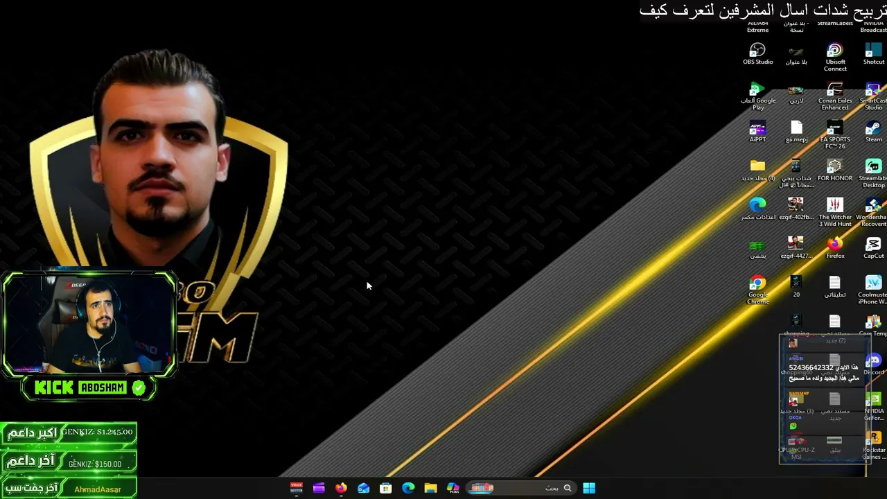Open the M365 Copilot taskbar icon
The image size is (887, 499).
(x=453, y=488)
